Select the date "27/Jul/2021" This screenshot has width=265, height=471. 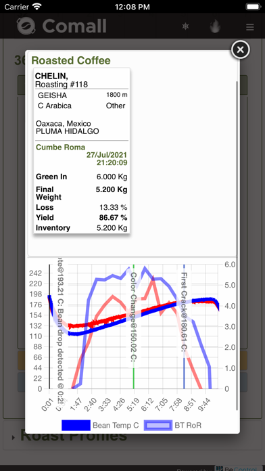[x=107, y=155]
